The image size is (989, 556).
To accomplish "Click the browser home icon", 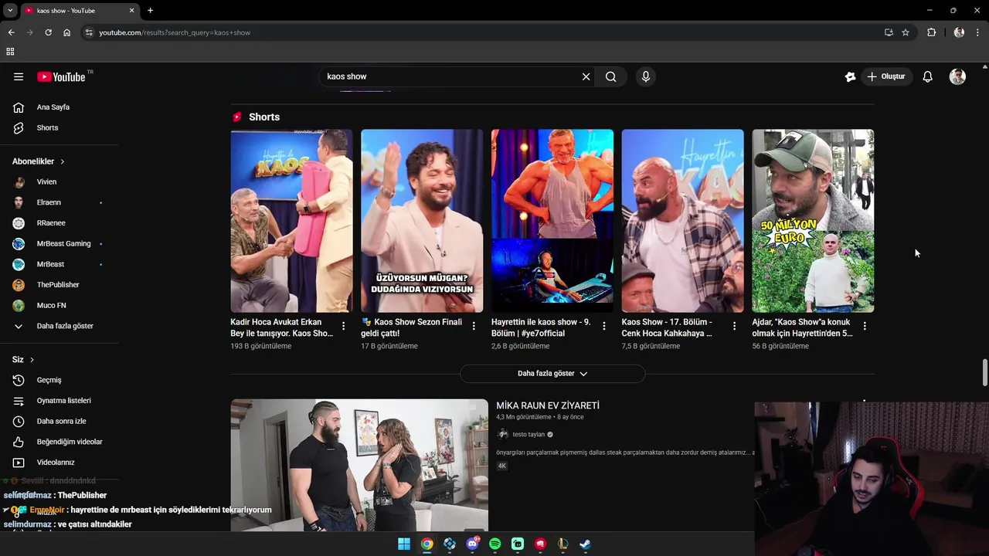I will tap(66, 32).
